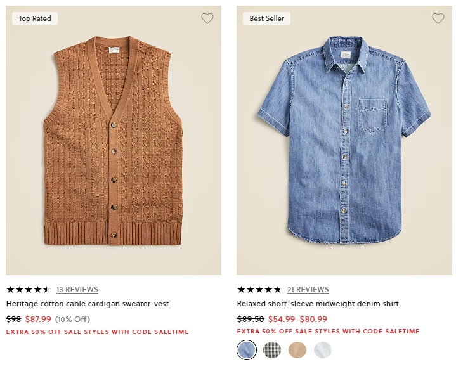The height and width of the screenshot is (369, 456).
Task: Click the Best Seller badge
Action: tap(266, 18)
